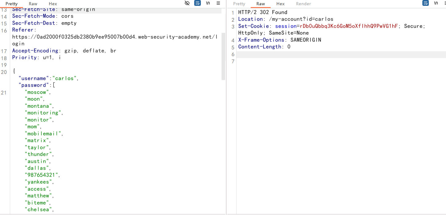Select the response Raw tab
Image resolution: width=446 pixels, height=215 pixels.
(x=260, y=4)
